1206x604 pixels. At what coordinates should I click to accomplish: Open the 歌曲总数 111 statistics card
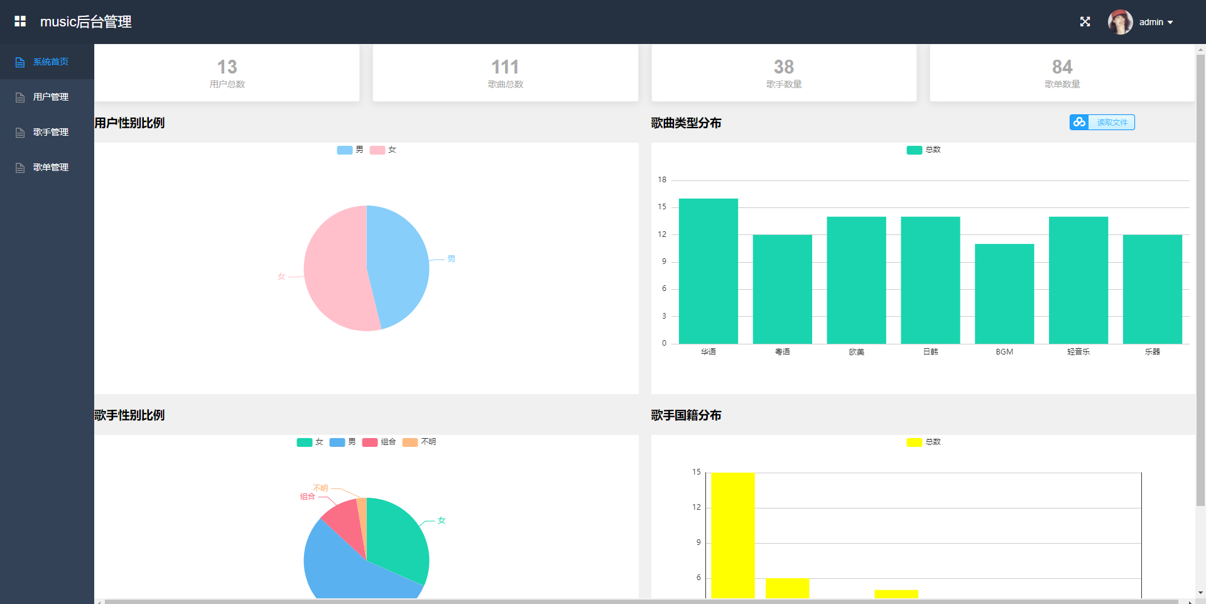pyautogui.click(x=505, y=73)
